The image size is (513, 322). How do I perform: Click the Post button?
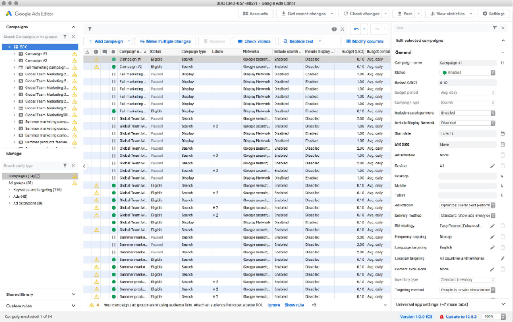pos(405,14)
